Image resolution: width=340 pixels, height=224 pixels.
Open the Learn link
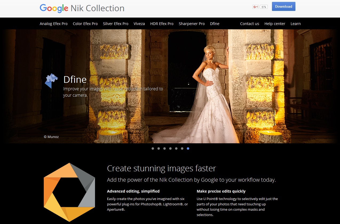(x=296, y=24)
